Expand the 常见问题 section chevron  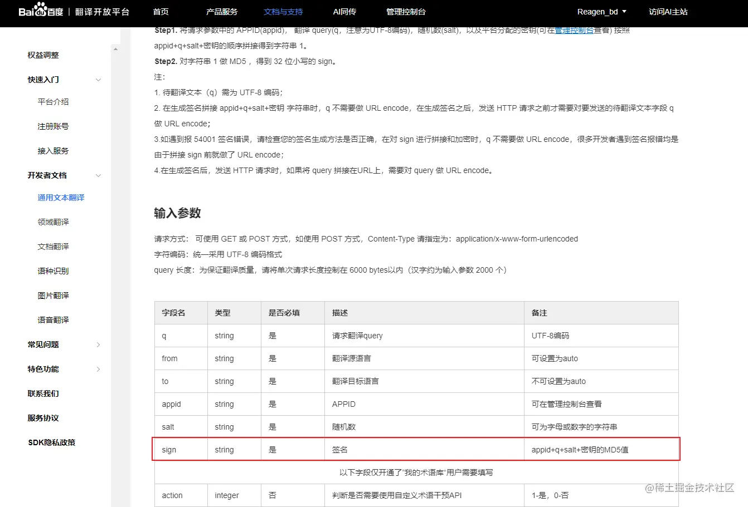pyautogui.click(x=98, y=344)
